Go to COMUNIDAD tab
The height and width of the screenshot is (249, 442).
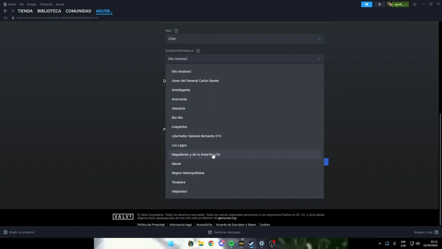point(78,11)
